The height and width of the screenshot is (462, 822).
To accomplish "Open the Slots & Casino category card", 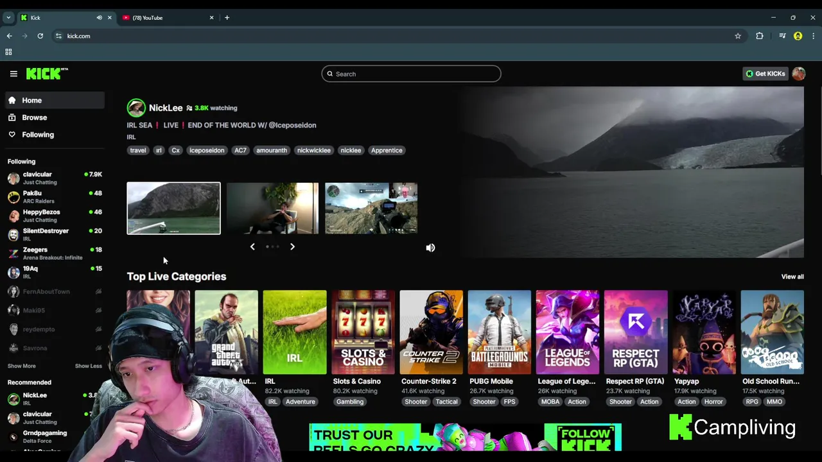I will click(363, 332).
